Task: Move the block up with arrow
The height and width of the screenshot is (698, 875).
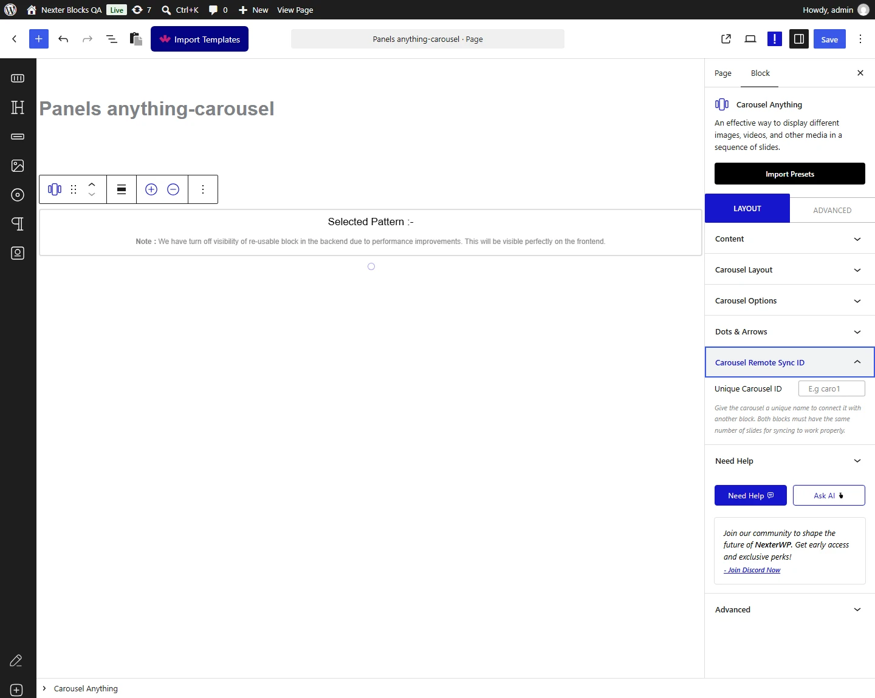Action: click(x=92, y=184)
